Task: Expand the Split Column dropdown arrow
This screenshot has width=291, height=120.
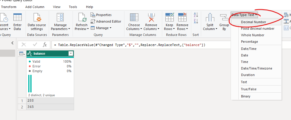Action: click(x=216, y=29)
